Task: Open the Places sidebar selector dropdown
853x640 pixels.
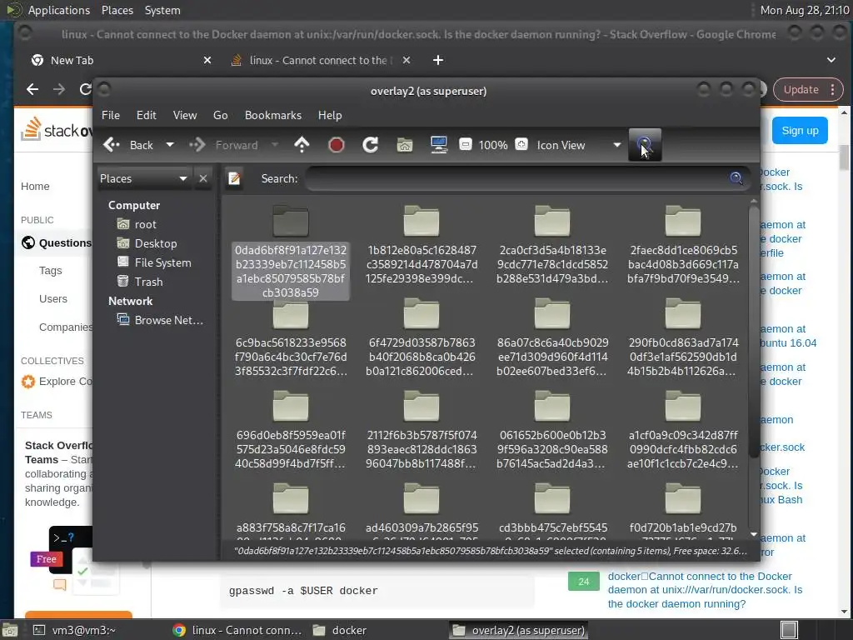Action: (144, 178)
